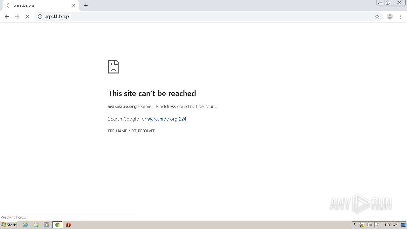
Task: Select the Chrome taskbar button
Action: [57, 225]
